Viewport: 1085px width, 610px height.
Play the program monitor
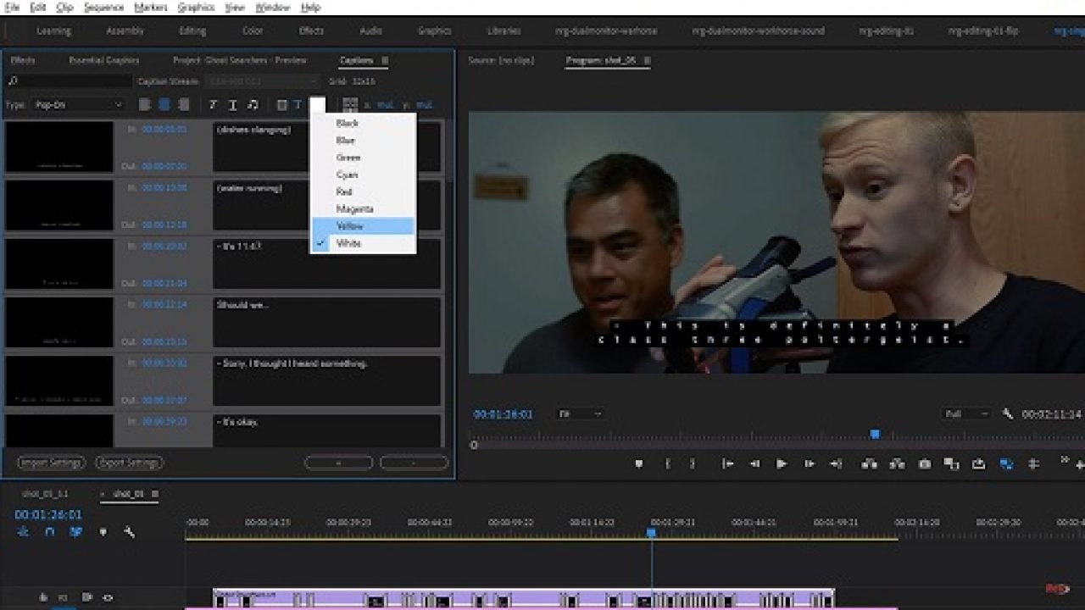coord(782,463)
